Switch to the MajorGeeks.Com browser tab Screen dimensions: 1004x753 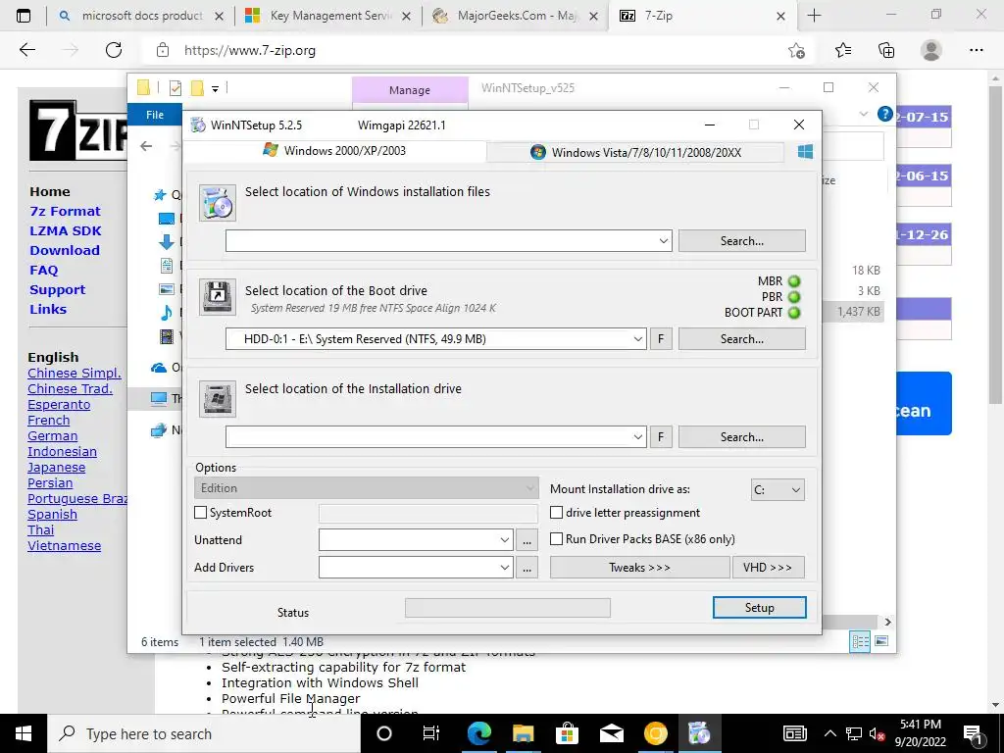(516, 16)
